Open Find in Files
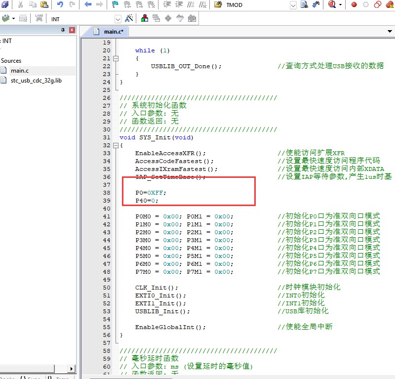This screenshot has height=379, width=395. coord(218,4)
